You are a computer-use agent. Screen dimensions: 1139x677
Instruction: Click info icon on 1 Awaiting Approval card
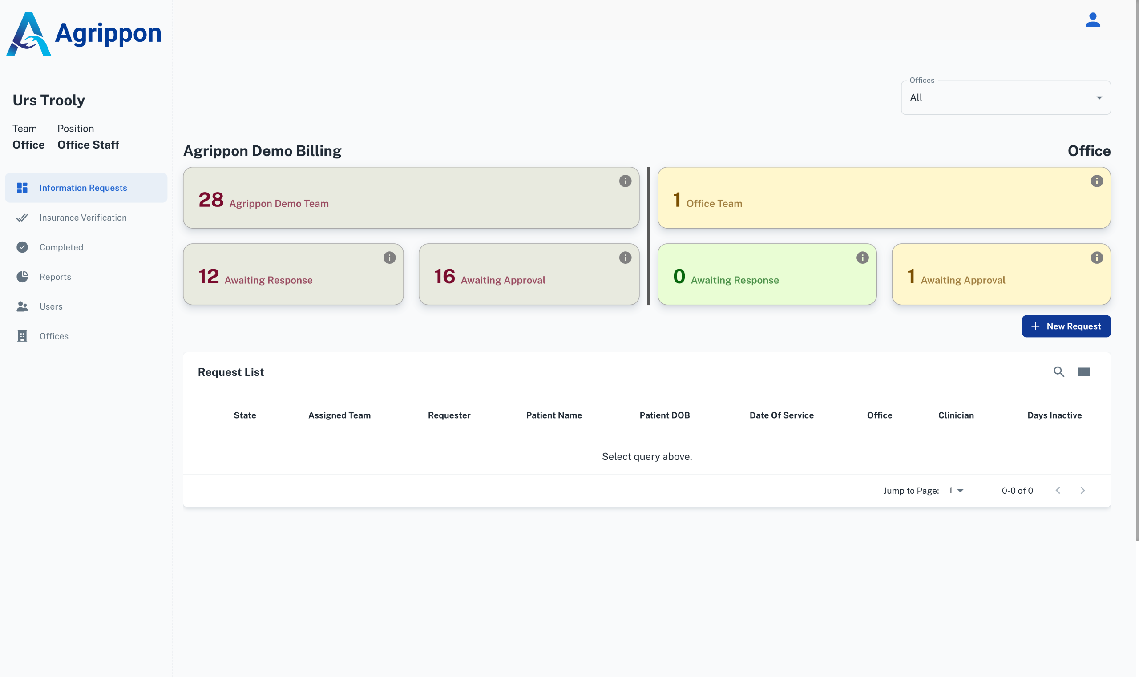(1096, 258)
